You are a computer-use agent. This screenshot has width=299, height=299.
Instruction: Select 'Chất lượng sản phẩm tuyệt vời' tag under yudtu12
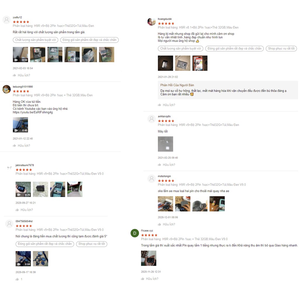point(35,40)
